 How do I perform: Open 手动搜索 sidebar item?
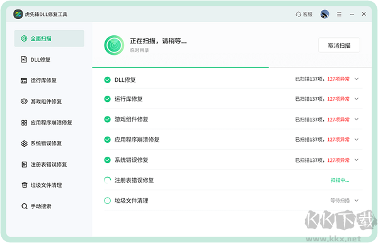pos(49,206)
